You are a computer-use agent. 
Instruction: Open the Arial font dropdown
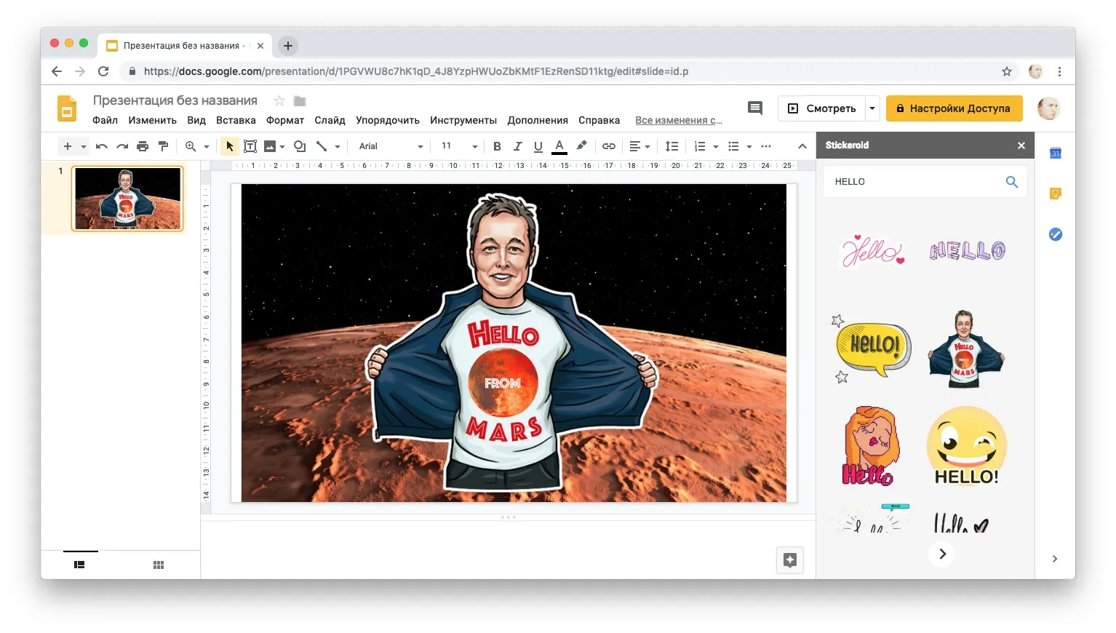pos(391,146)
